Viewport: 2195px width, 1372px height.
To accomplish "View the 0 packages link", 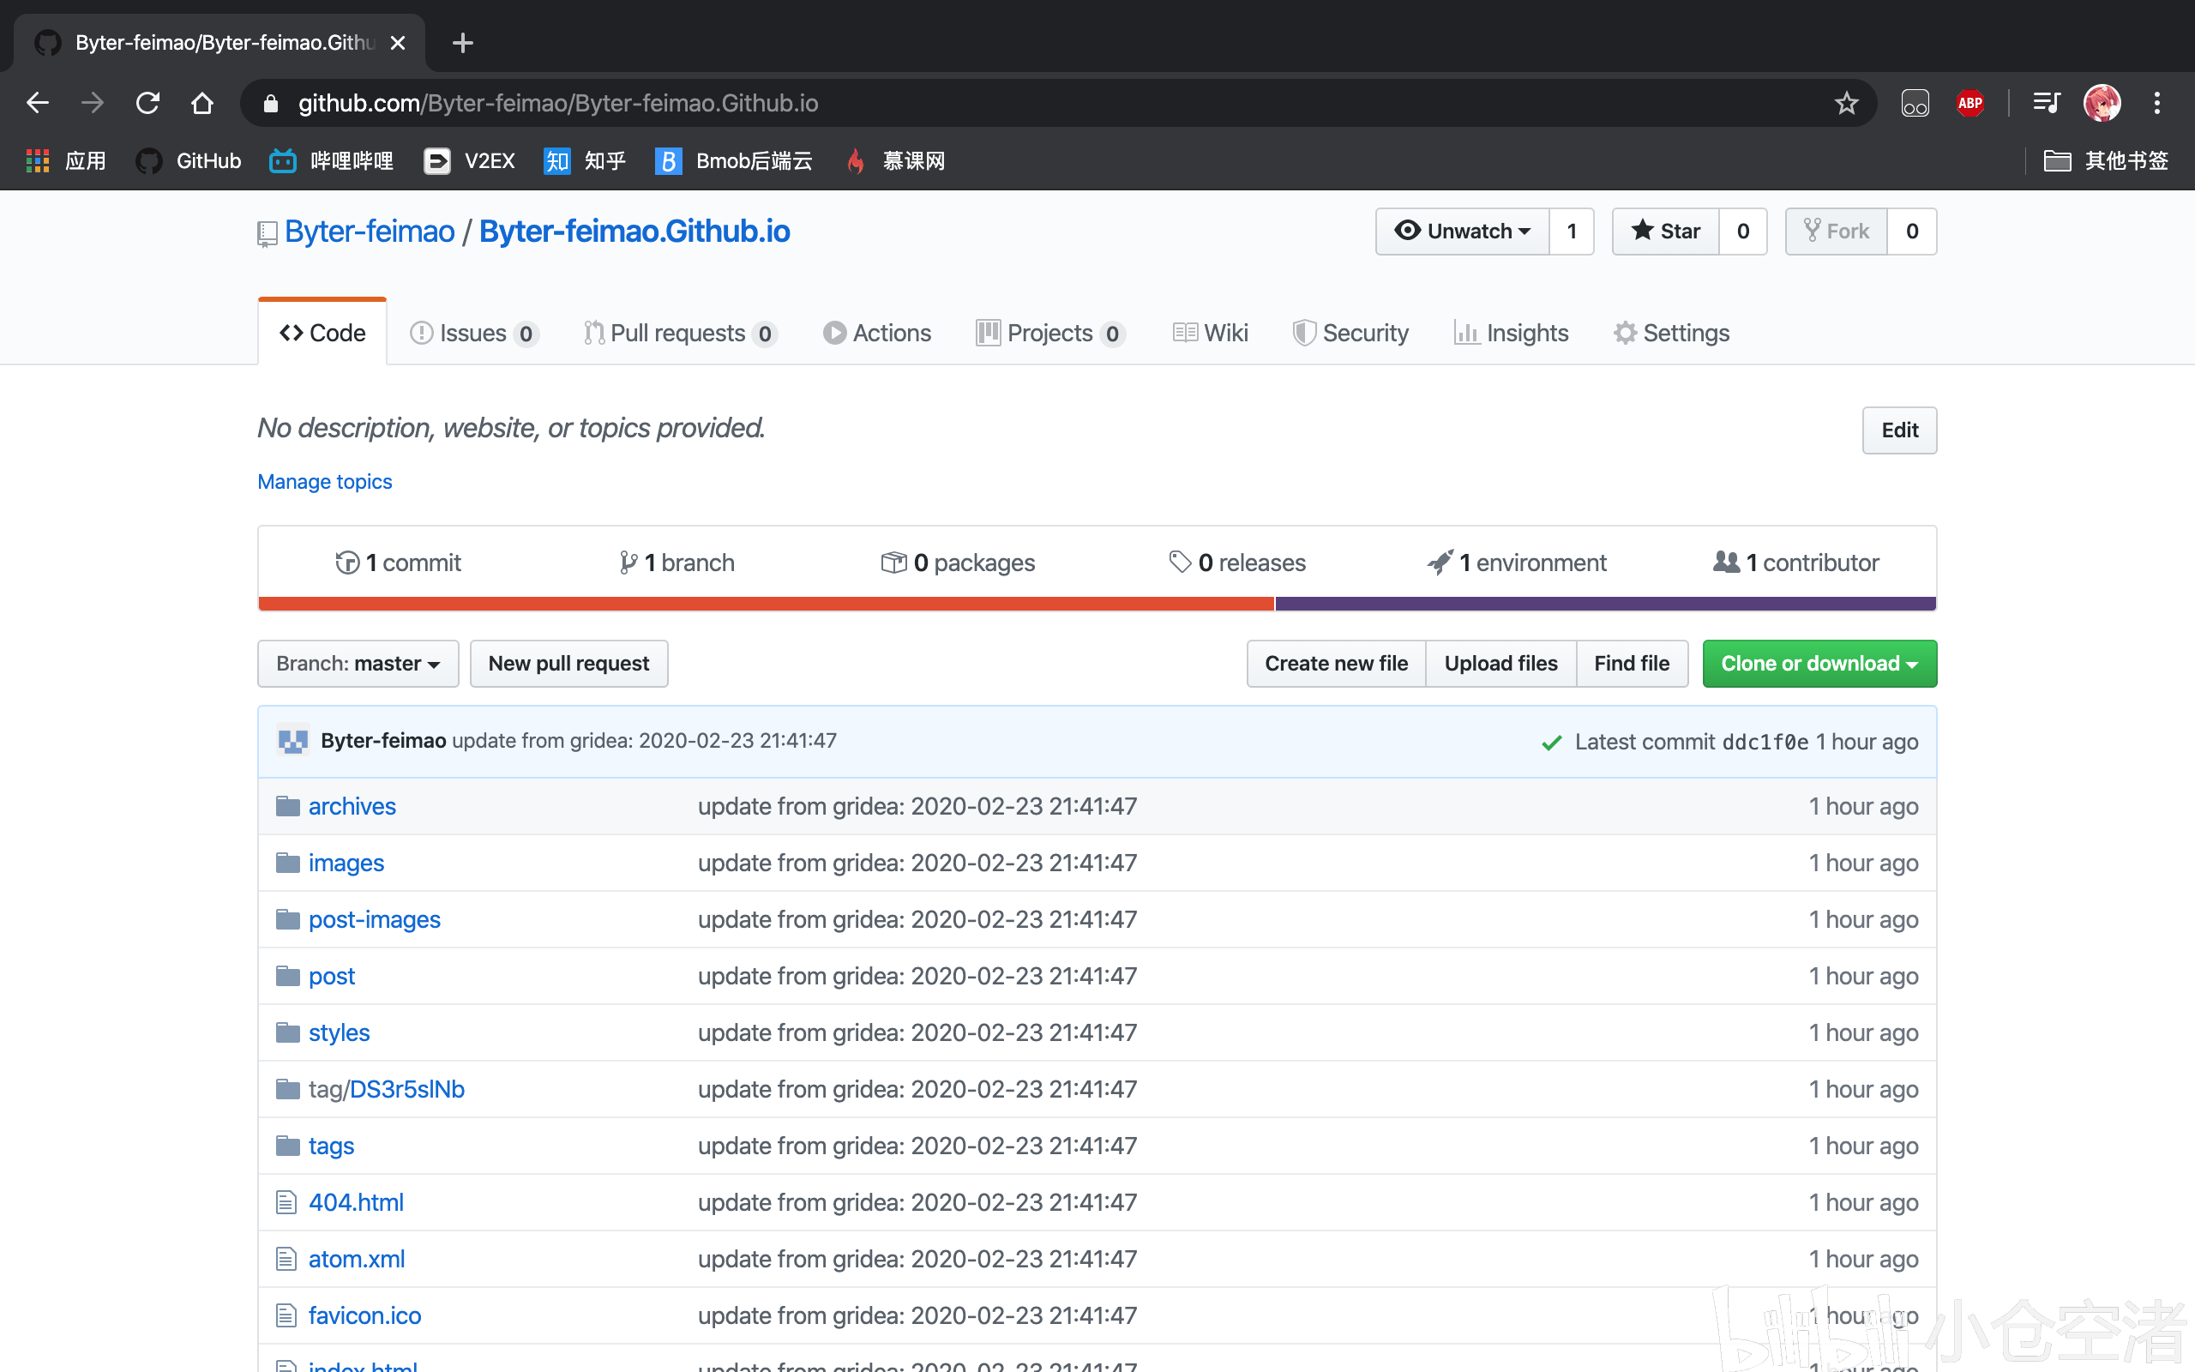I will click(x=958, y=563).
